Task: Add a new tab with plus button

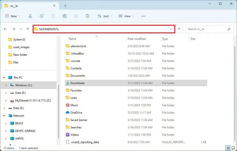Action: click(65, 6)
